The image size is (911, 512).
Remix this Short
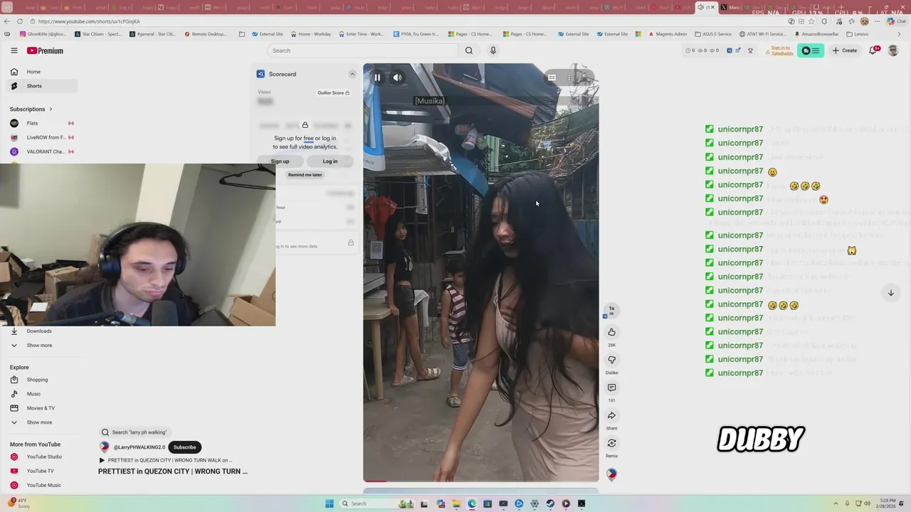[x=611, y=443]
